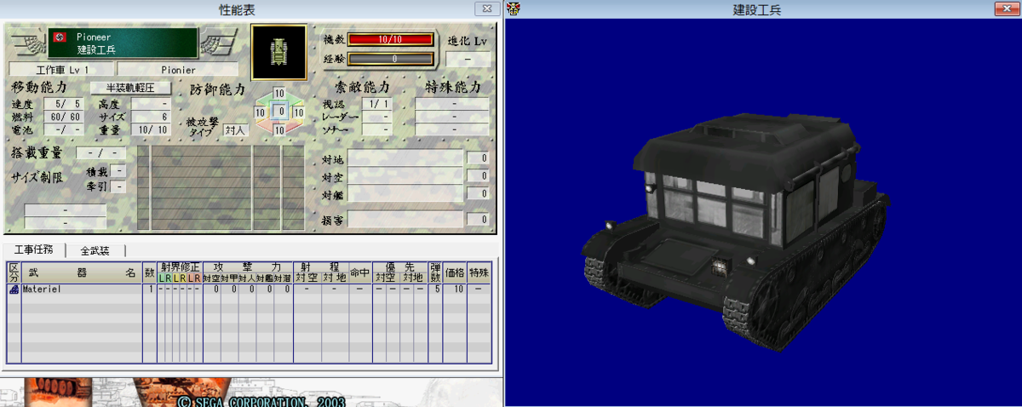Click the left defense value 10 on the hexagon

261,112
